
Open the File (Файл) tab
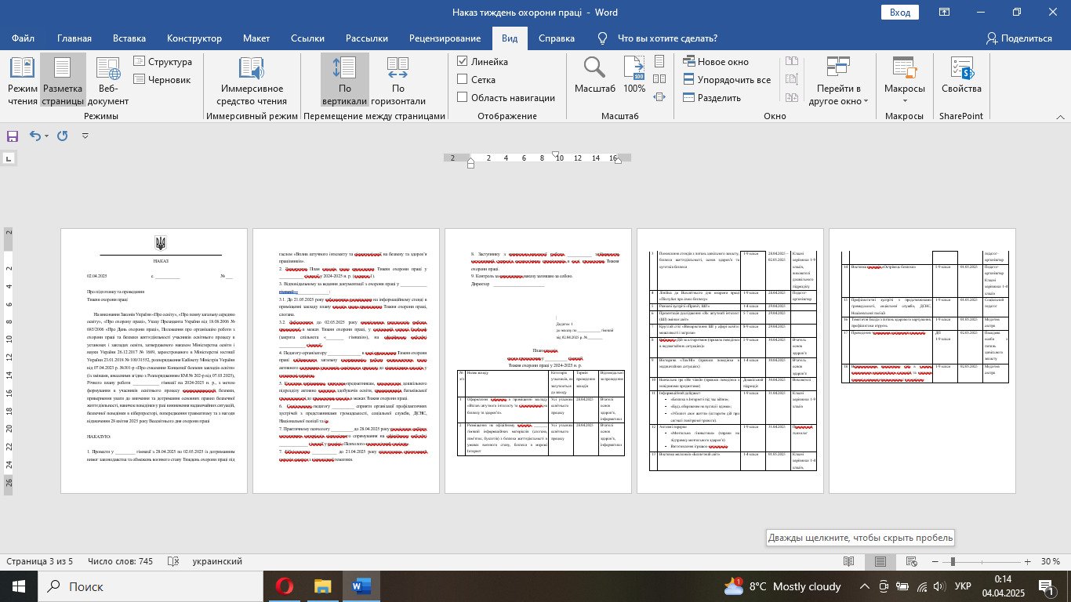point(23,38)
